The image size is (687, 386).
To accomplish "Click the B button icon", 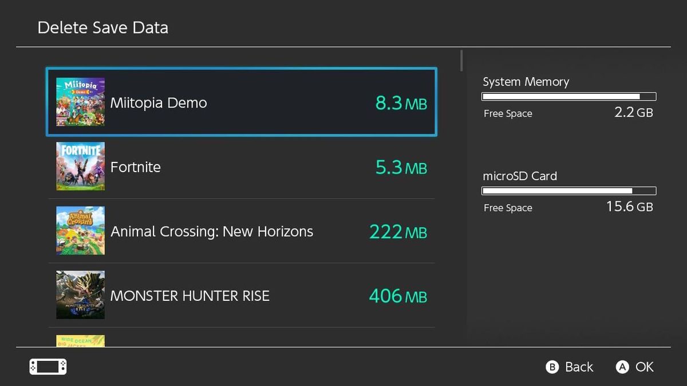I will [552, 367].
